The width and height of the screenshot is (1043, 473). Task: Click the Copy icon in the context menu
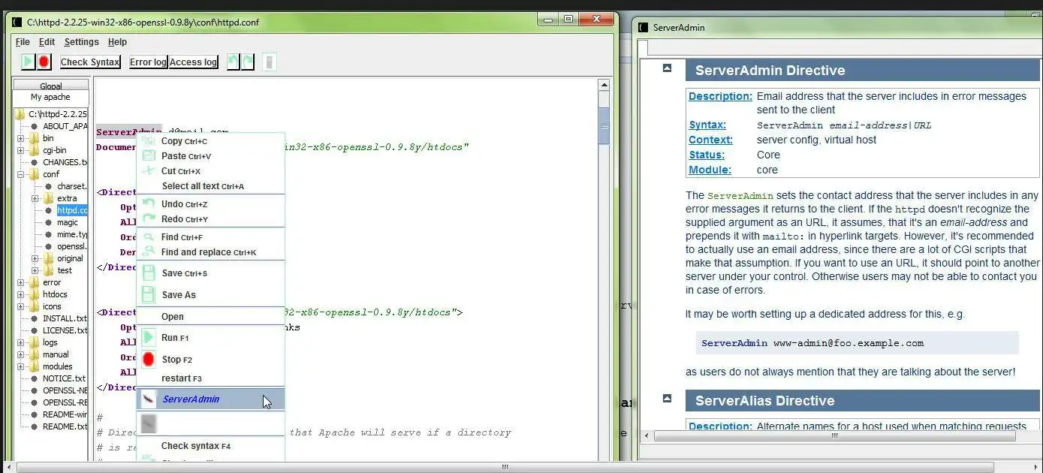[x=149, y=141]
